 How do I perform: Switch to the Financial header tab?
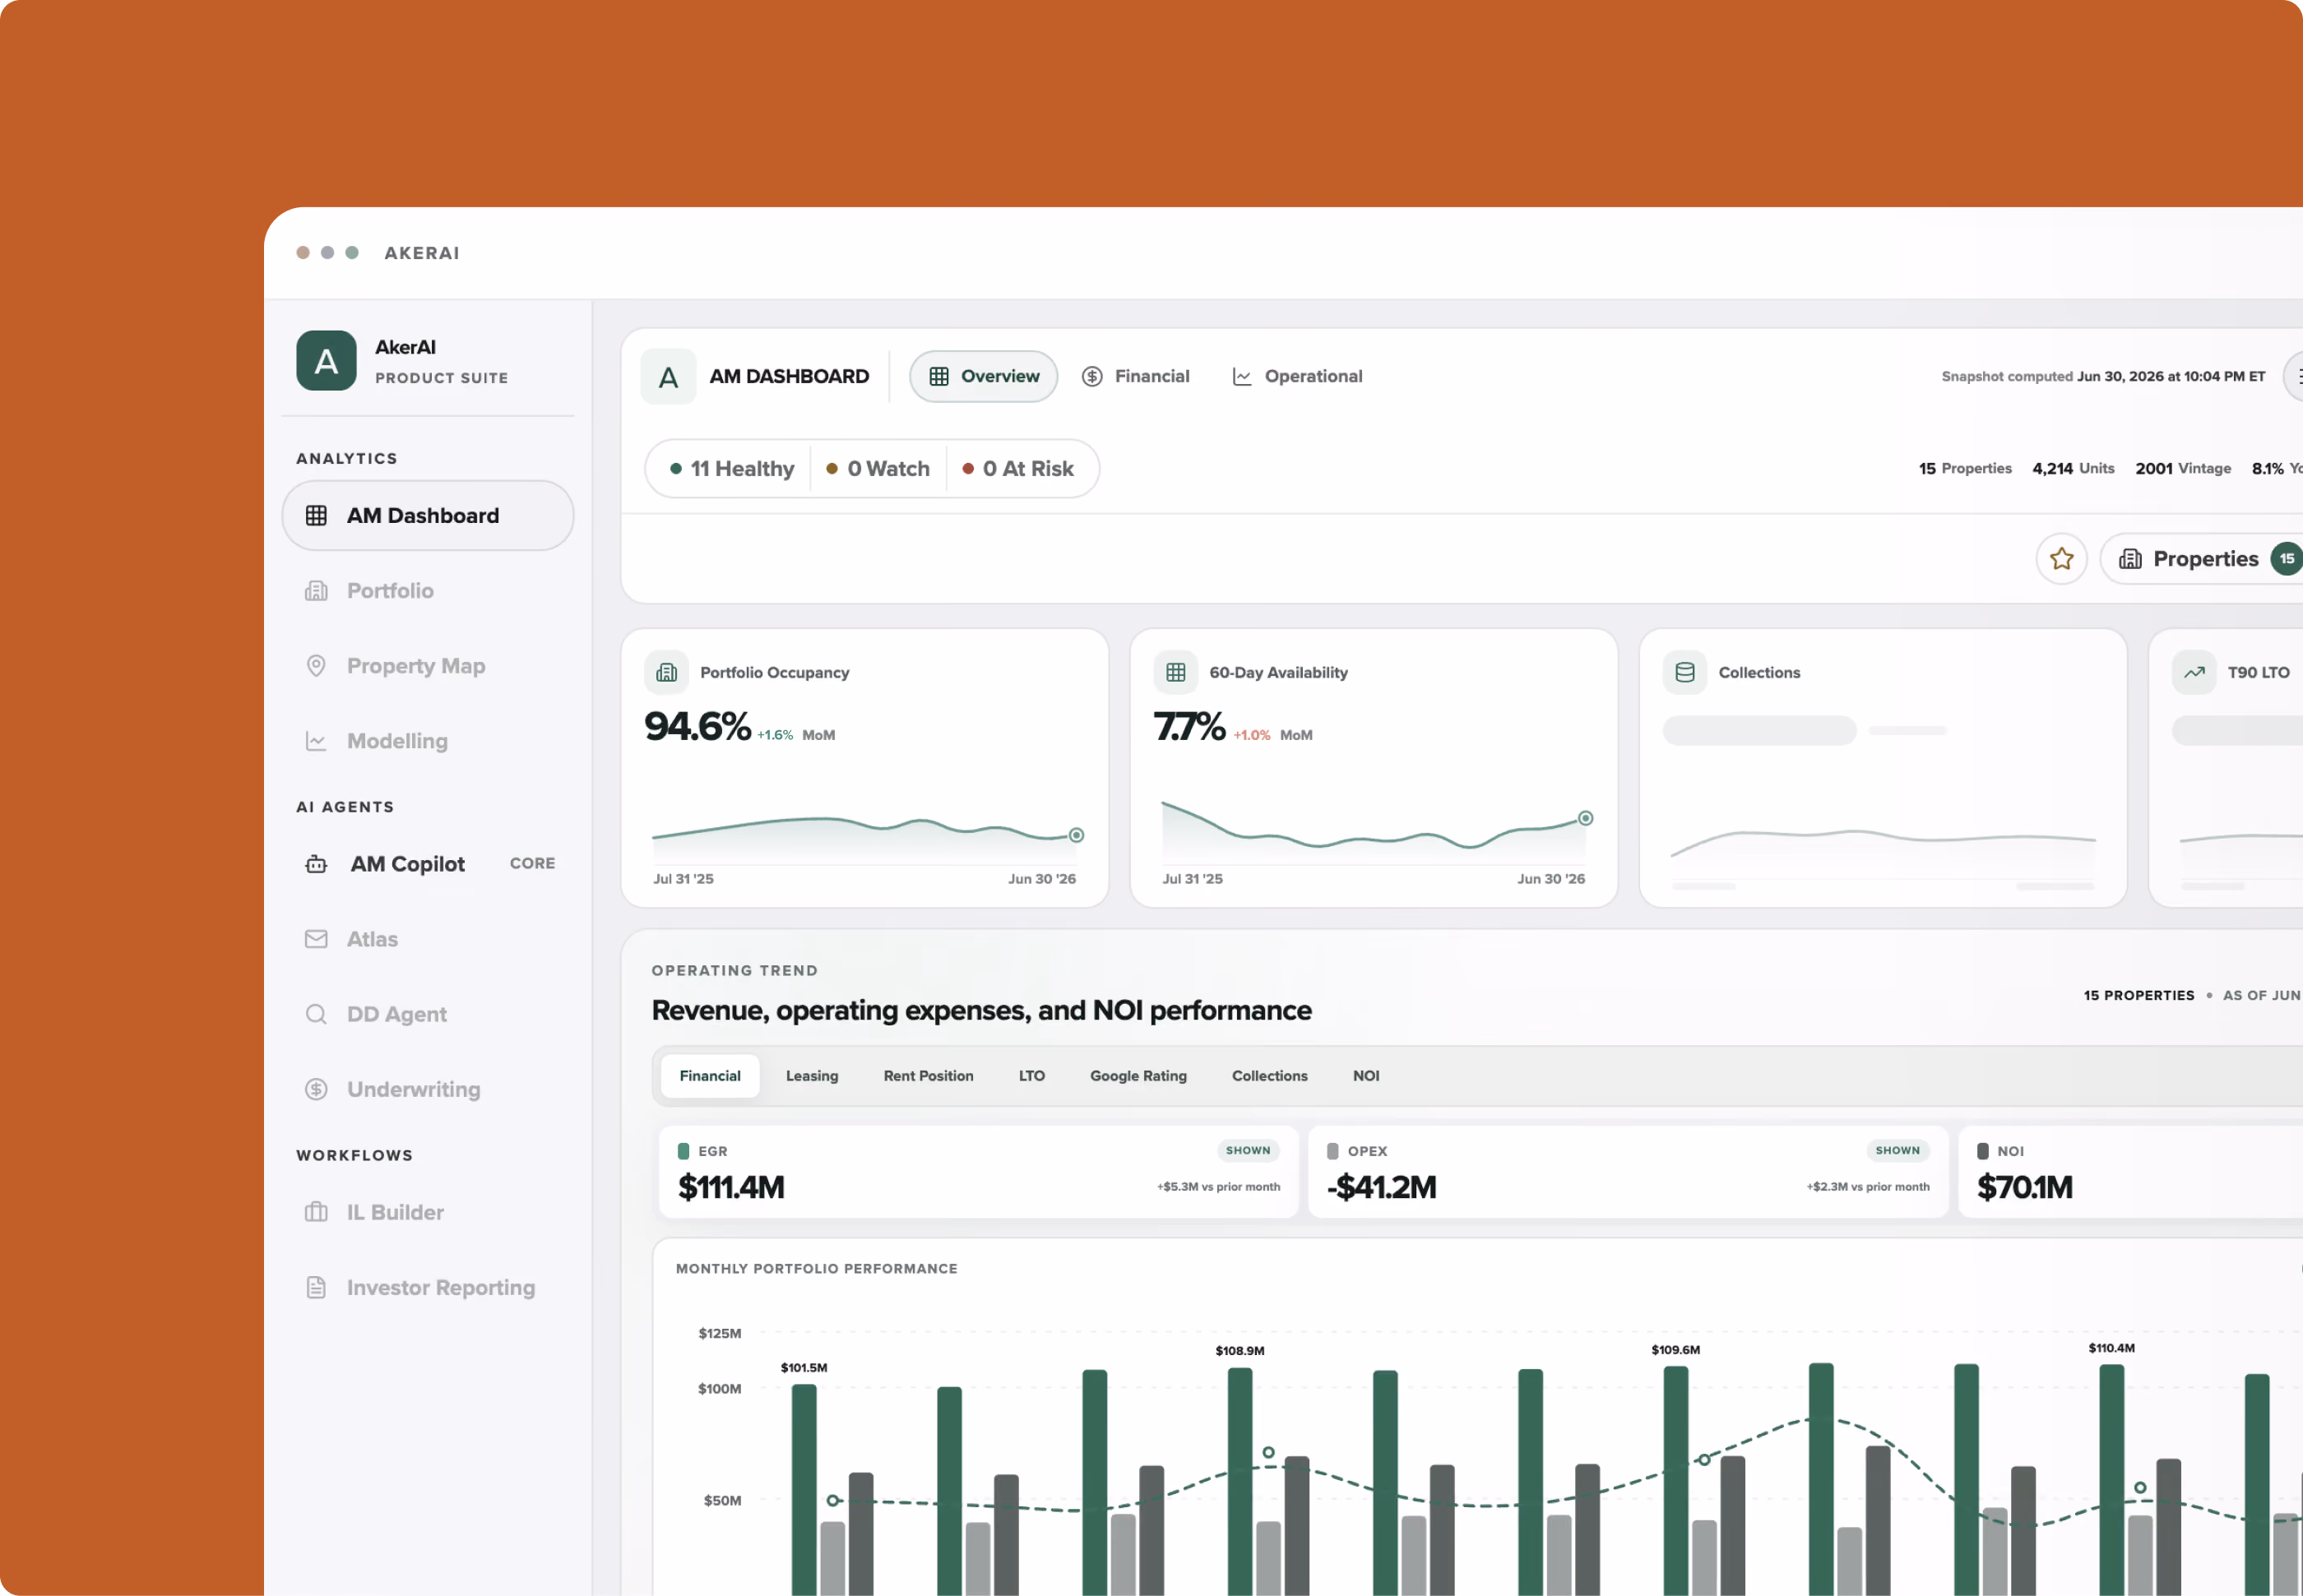1136,377
